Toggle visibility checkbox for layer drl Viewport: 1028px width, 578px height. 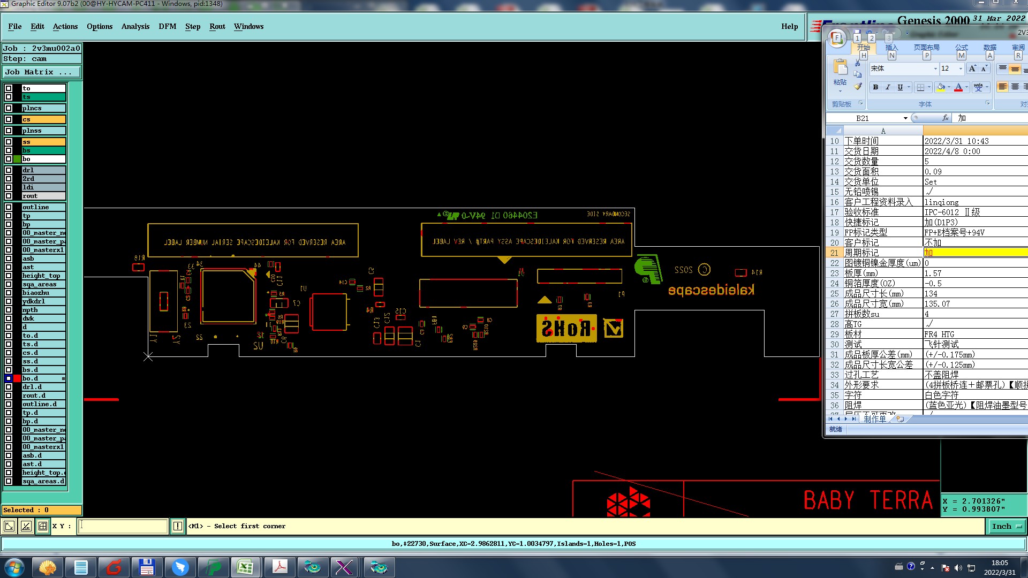point(9,170)
